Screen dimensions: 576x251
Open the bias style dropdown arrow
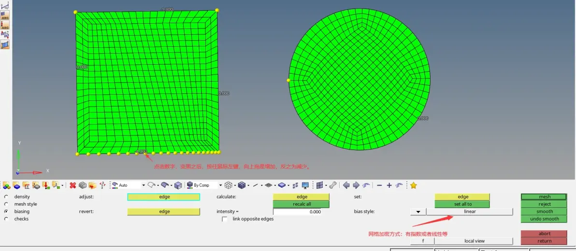418,212
